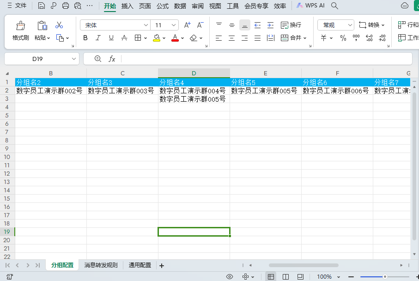This screenshot has width=419, height=281.
Task: Open the Print icon in quick access bar
Action: 66,6
